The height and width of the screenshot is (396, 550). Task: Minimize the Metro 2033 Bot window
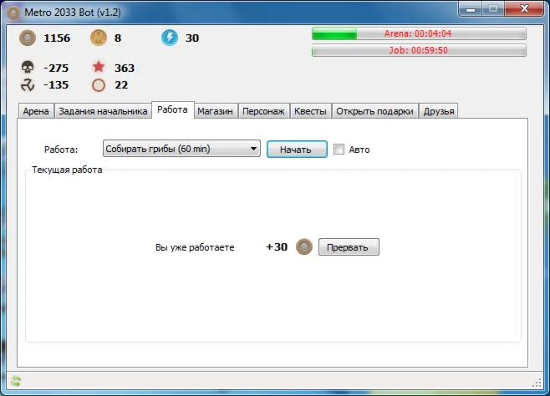(x=471, y=10)
